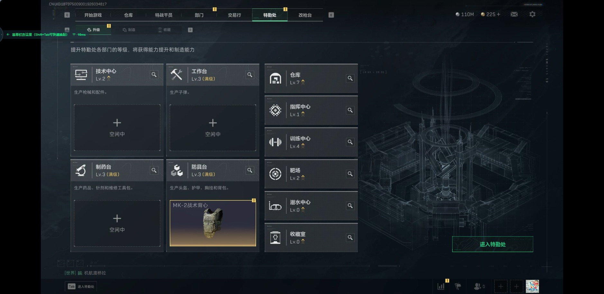Click the player avatar thumbnail

[532, 286]
